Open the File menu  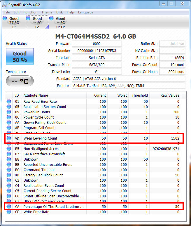[7, 12]
